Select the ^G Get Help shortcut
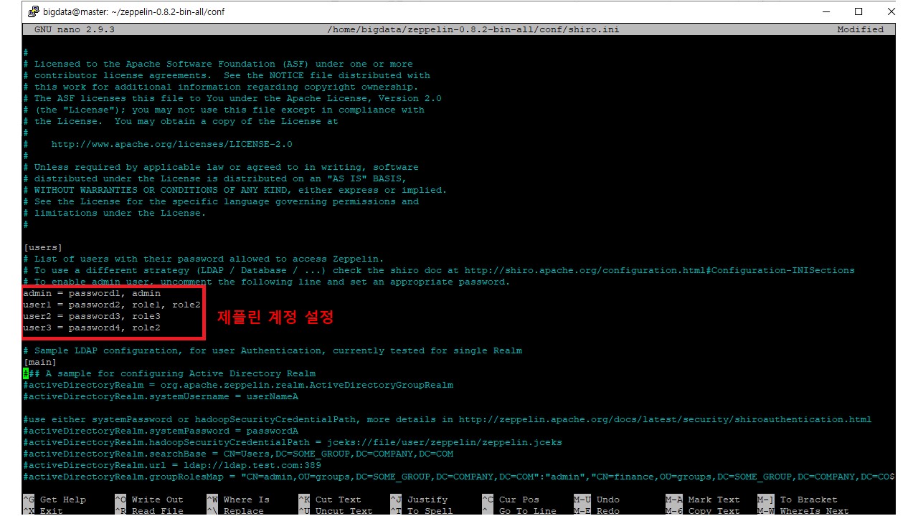The height and width of the screenshot is (516, 918). click(55, 500)
